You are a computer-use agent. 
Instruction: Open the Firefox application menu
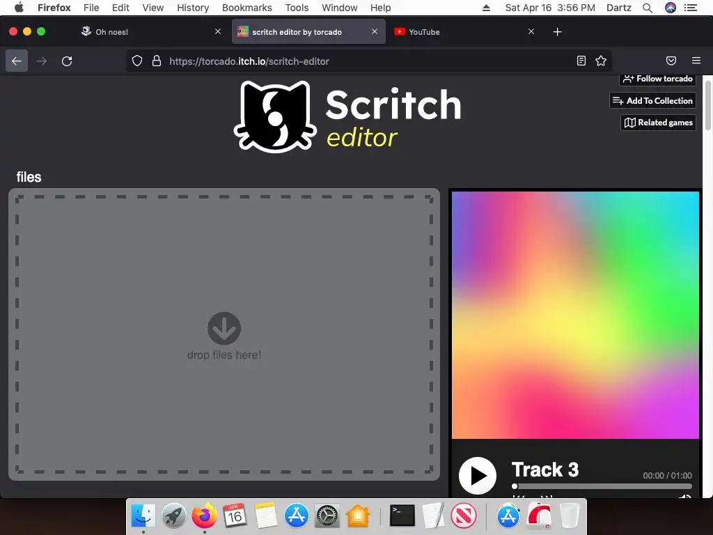point(54,8)
